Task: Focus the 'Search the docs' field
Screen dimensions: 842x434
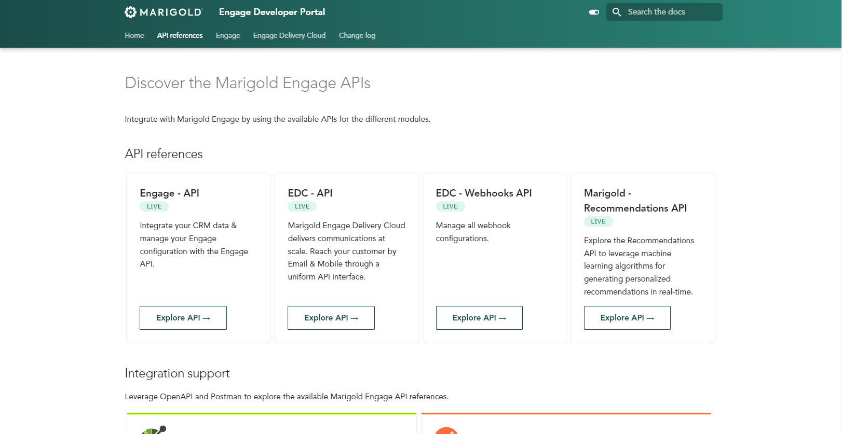Action: coord(670,12)
